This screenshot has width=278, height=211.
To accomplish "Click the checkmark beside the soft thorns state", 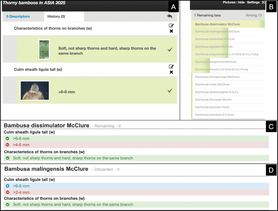I will coord(170,50).
